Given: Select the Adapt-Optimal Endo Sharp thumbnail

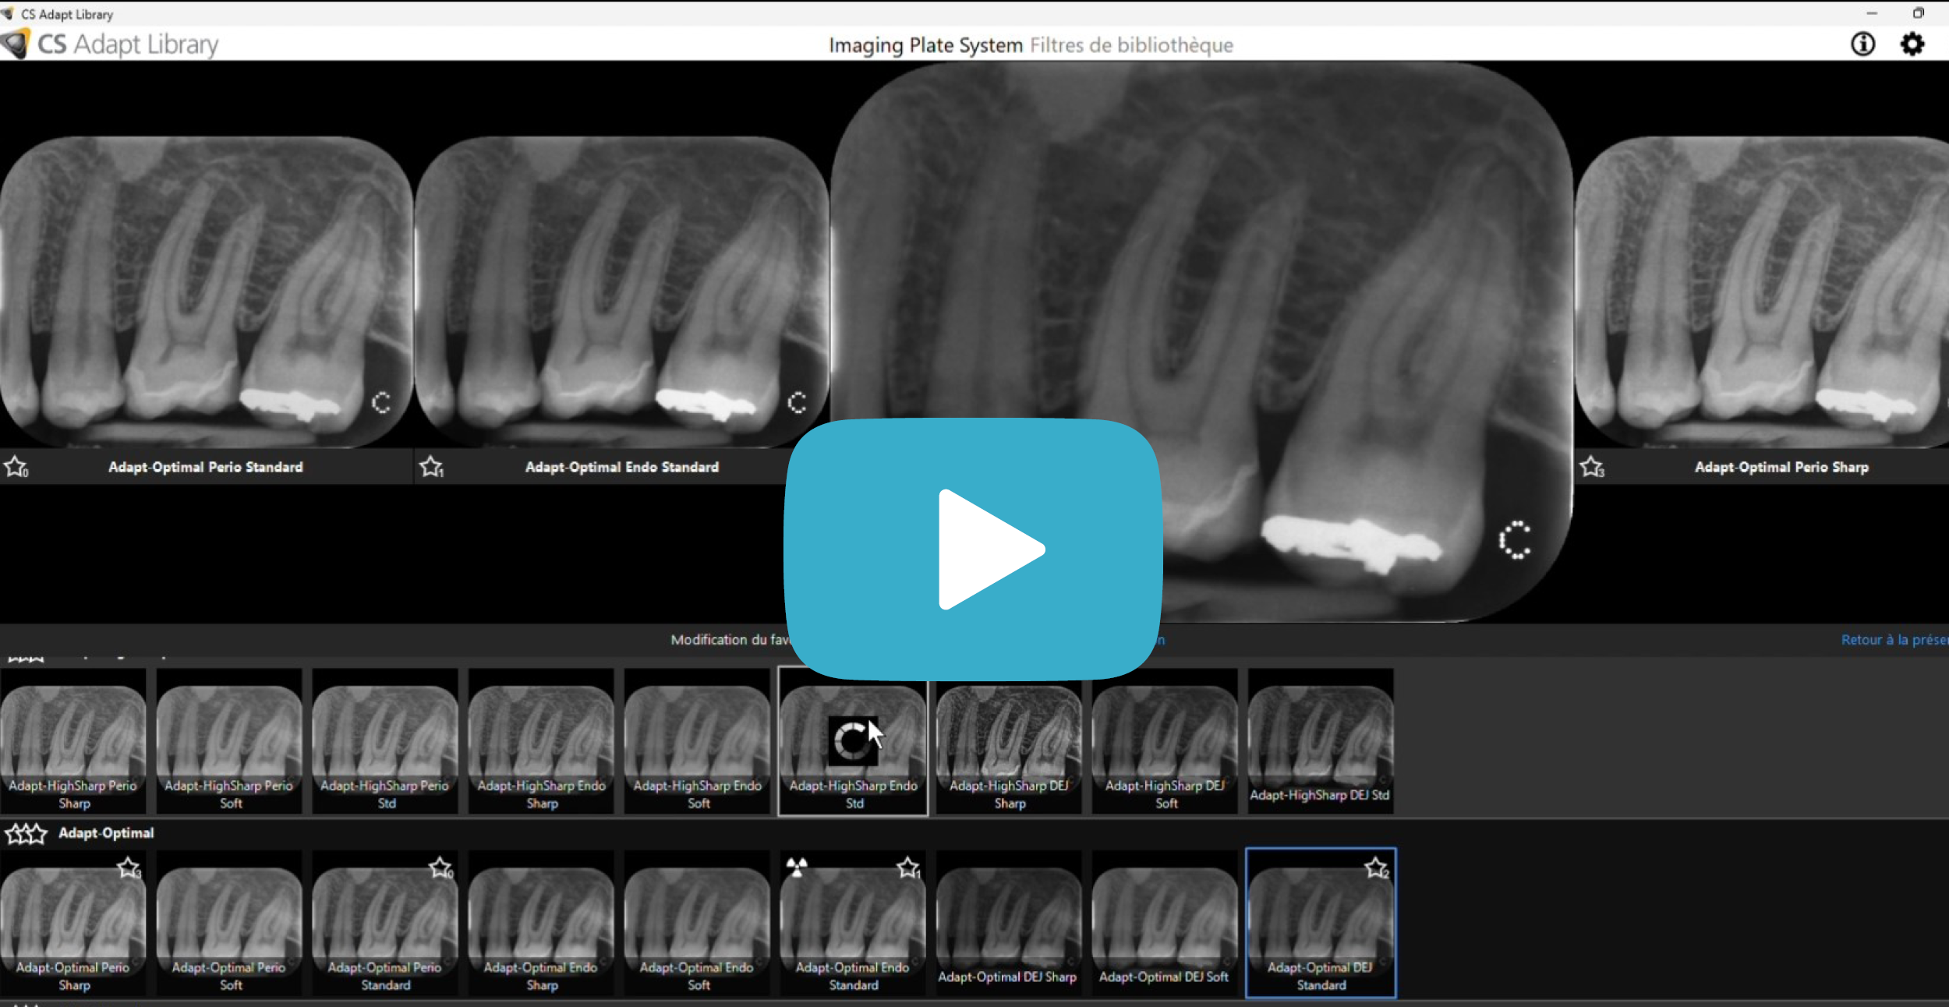Looking at the screenshot, I should point(541,923).
